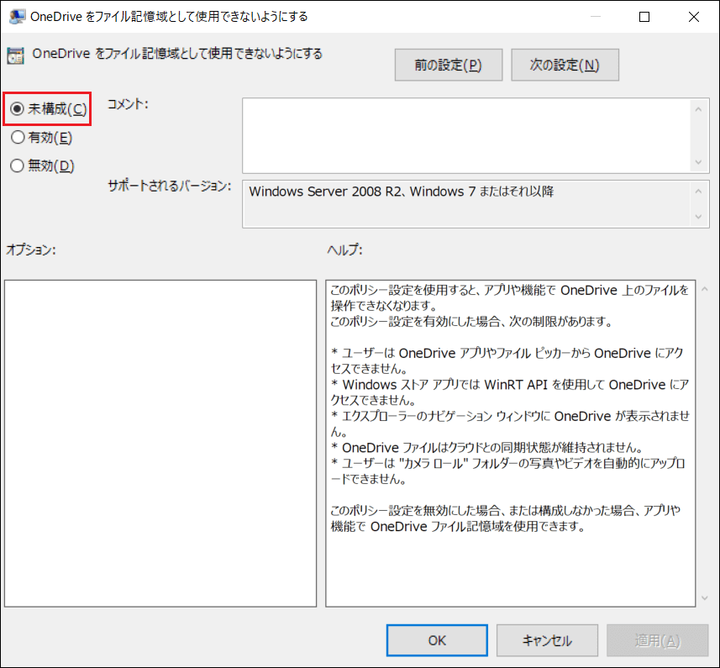Click supported version box scroll down arrow
720x668 pixels.
pyautogui.click(x=698, y=217)
